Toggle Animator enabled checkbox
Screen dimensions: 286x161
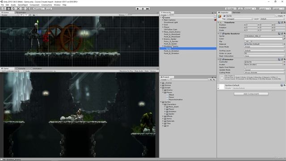point(223,59)
